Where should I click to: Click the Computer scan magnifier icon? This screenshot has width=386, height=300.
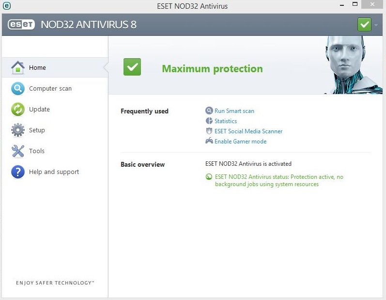(x=18, y=89)
